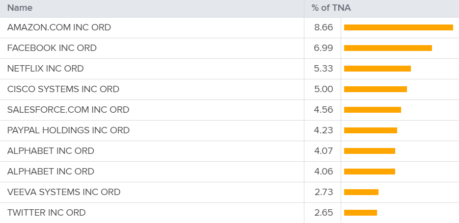
Task: Open CISCO SYSTEMS INC ORD entry name
Action: (63, 89)
